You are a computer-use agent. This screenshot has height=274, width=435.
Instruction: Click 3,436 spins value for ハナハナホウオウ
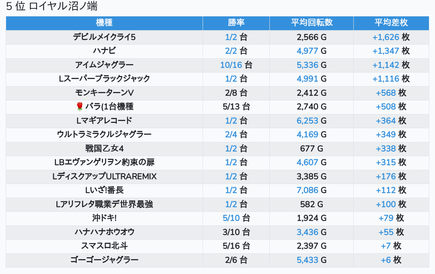click(x=308, y=232)
